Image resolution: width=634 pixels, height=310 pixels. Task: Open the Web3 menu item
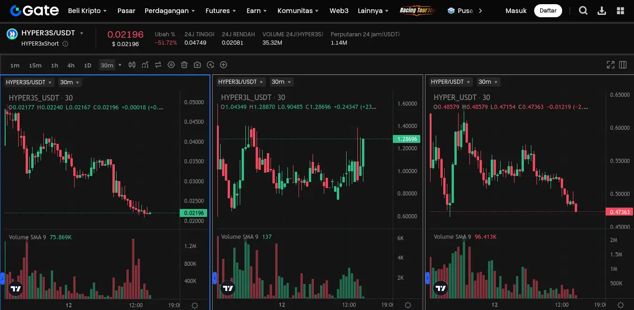(339, 10)
